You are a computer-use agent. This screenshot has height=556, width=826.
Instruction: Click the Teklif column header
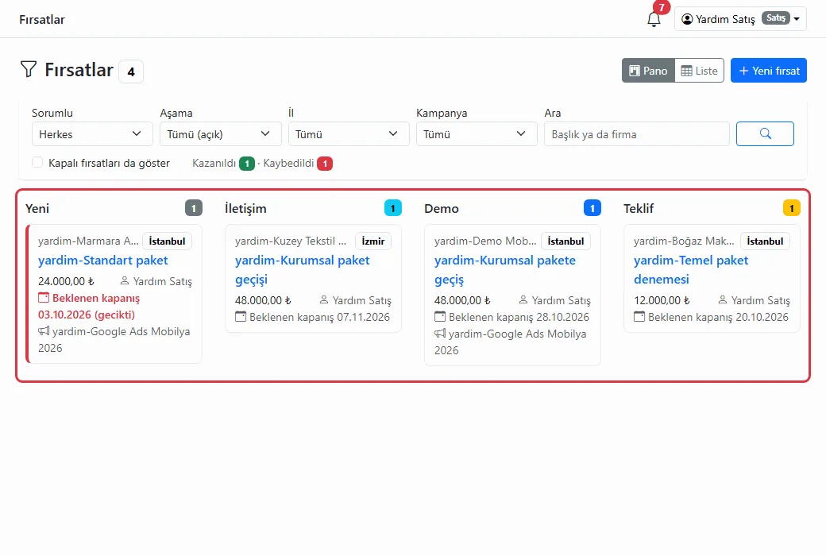point(639,208)
